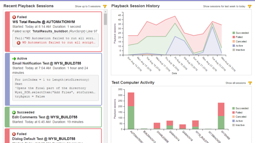Open Dialog Default Test @ WYSI_BUILD755 session
255x143 pixels.
pyautogui.click(x=44, y=139)
